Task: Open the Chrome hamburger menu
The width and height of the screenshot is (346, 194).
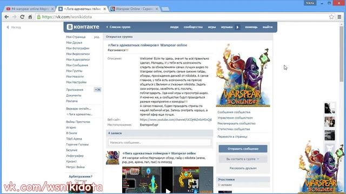Action: point(340,17)
